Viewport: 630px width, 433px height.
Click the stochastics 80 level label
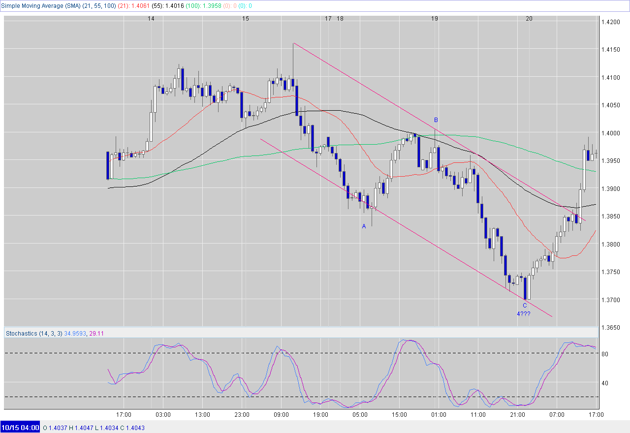tap(604, 354)
